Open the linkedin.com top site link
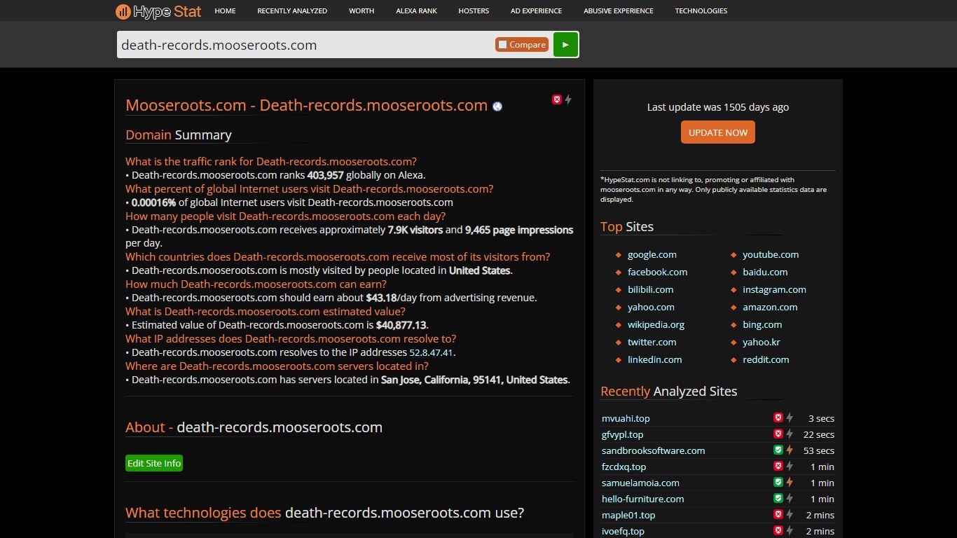957x538 pixels. pos(654,359)
